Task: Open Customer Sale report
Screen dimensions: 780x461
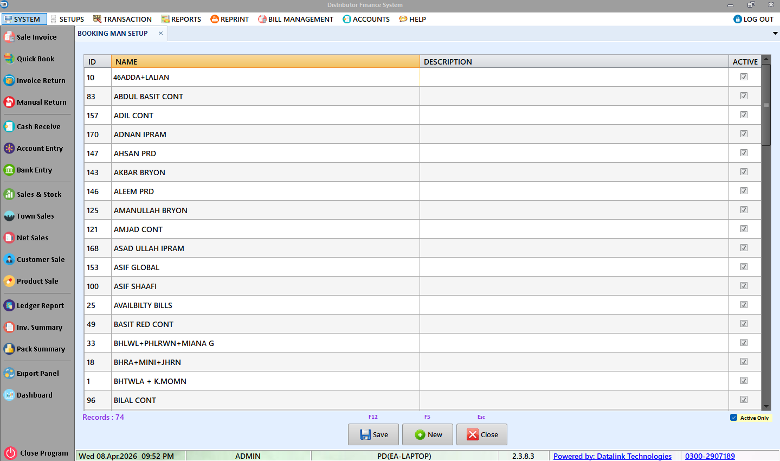Action: 34,259
